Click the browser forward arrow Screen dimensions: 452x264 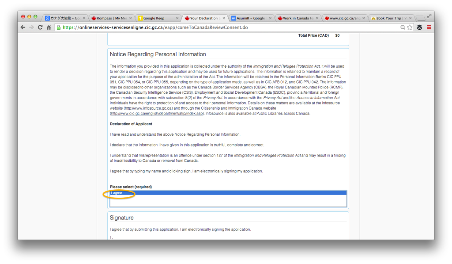pyautogui.click(x=31, y=27)
